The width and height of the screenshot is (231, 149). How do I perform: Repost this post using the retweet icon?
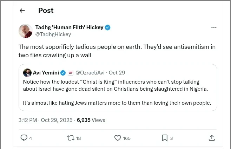pos(71,138)
